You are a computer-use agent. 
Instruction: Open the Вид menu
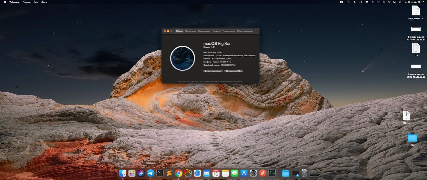click(36, 2)
